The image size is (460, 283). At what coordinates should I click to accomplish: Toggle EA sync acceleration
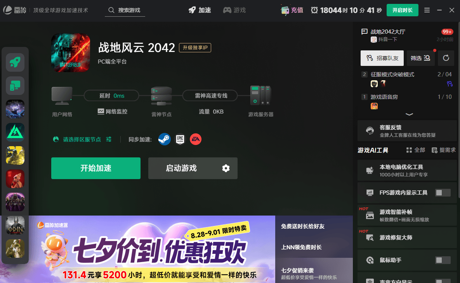[196, 139]
